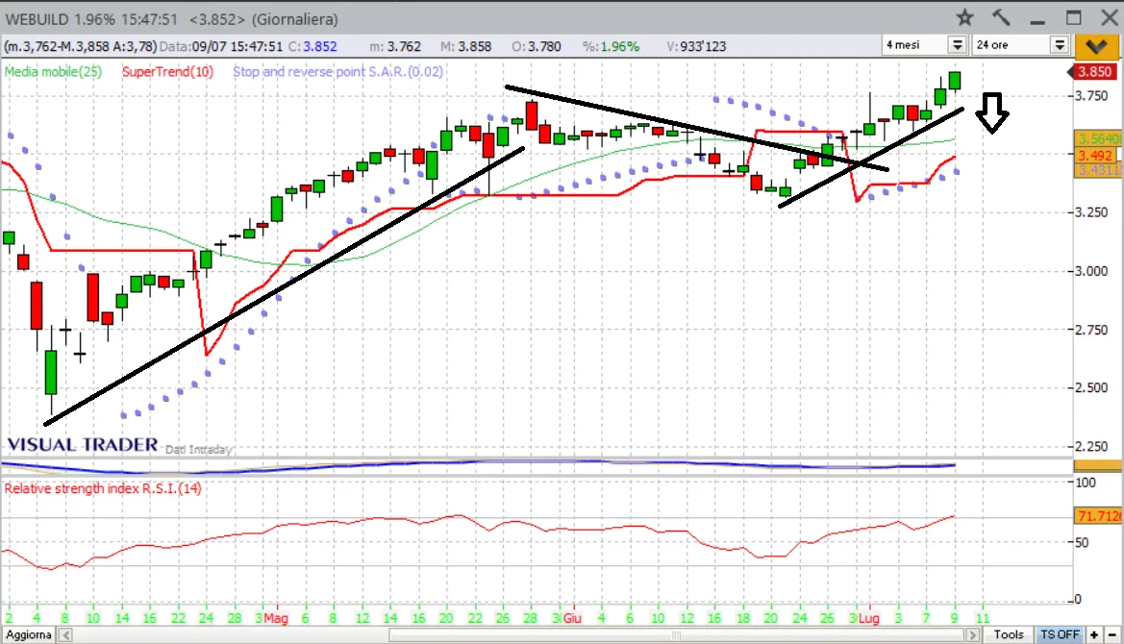Click the scrollbar right arrow

972,634
